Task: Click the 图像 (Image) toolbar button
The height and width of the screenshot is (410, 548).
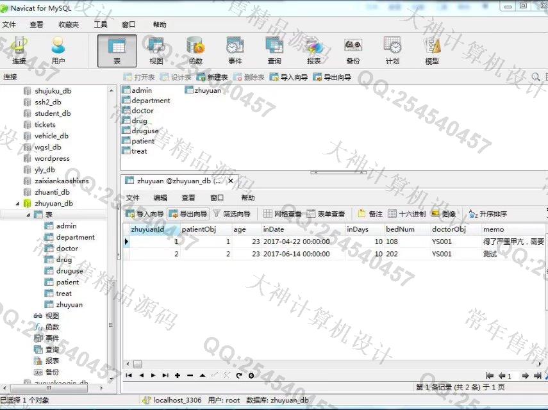Action: click(444, 214)
